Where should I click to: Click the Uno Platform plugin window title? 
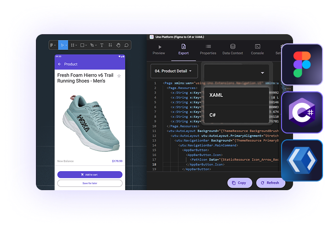[180, 37]
